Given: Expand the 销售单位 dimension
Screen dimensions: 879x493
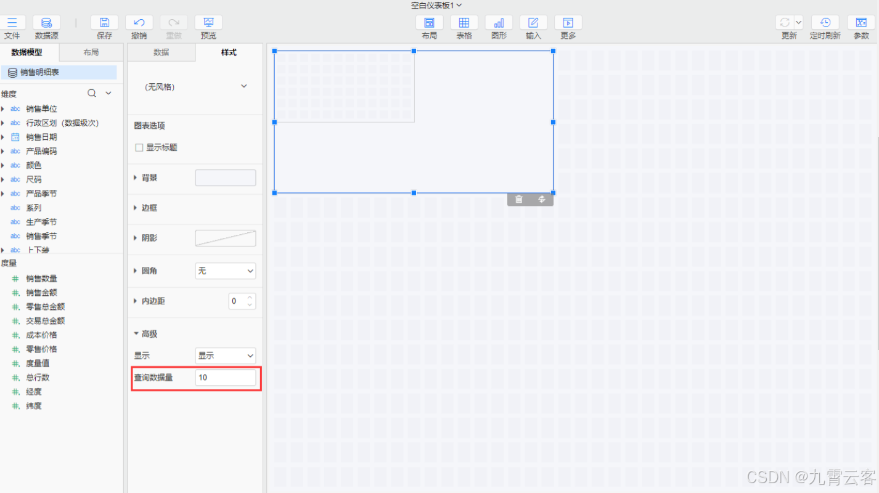Looking at the screenshot, I should pos(3,109).
